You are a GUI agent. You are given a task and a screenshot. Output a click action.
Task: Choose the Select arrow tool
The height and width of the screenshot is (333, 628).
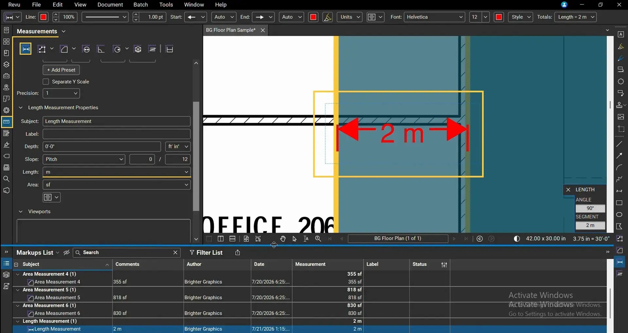coord(294,239)
